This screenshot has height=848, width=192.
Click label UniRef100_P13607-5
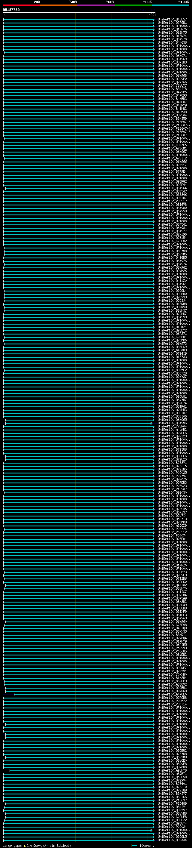pyautogui.click(x=174, y=122)
